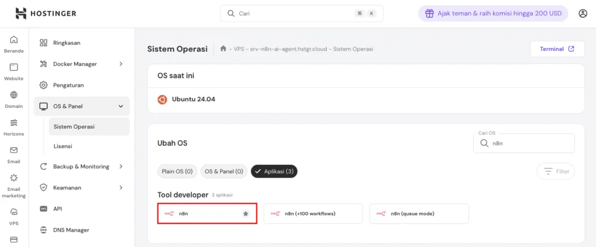The height and width of the screenshot is (247, 596).
Task: Click the Ubuntu 24.04 current OS text
Action: coord(193,100)
